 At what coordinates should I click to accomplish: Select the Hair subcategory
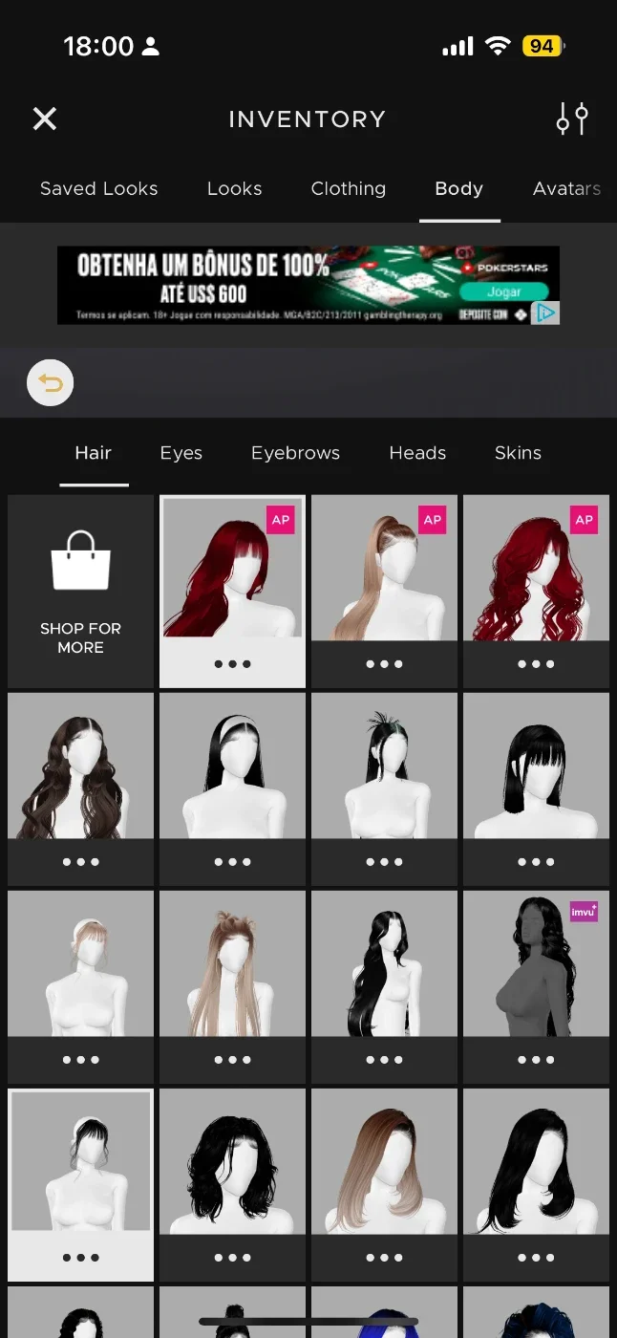pyautogui.click(x=94, y=453)
